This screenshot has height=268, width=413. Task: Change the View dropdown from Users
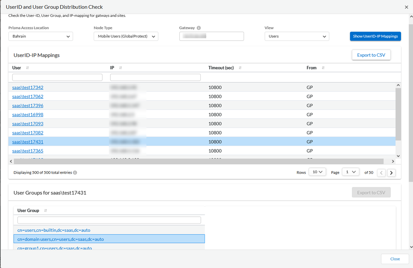click(x=297, y=36)
